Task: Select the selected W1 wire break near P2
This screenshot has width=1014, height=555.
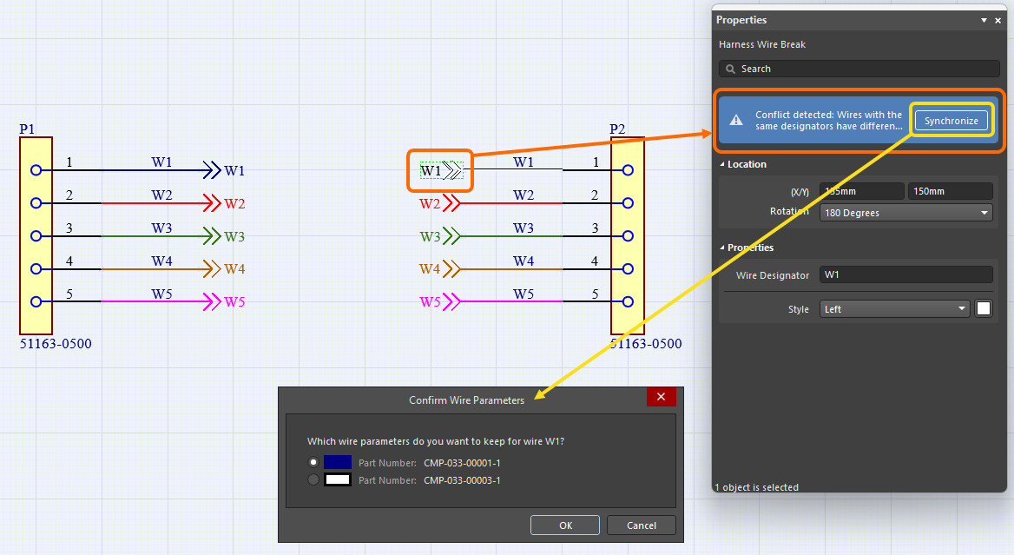Action: pyautogui.click(x=441, y=171)
